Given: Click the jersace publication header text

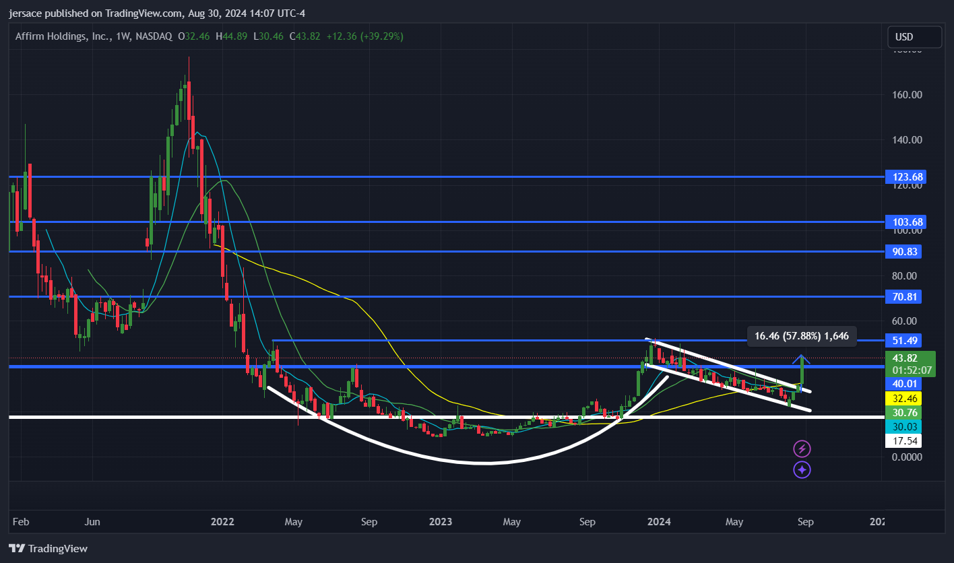Looking at the screenshot, I should tap(158, 13).
